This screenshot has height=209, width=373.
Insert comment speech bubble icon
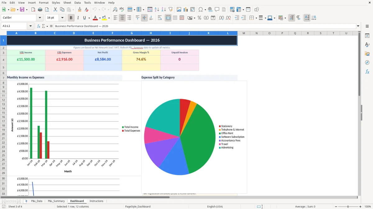tap(217, 10)
